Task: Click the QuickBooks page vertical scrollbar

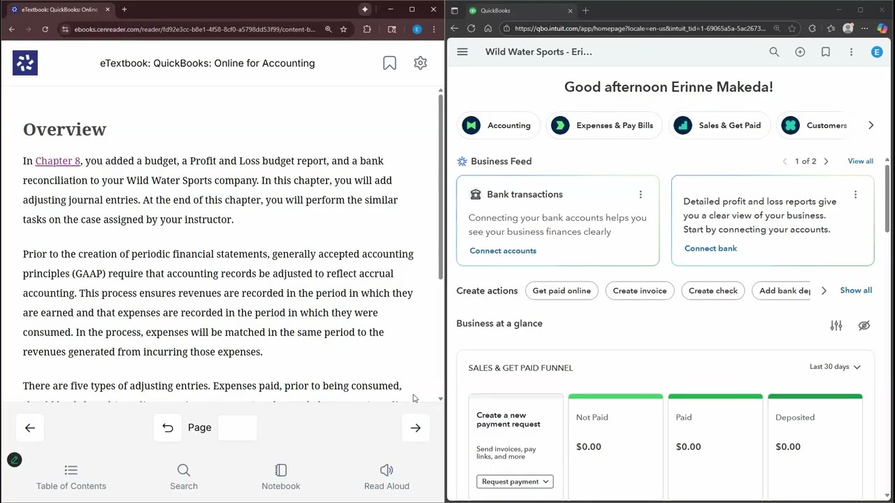Action: point(887,198)
